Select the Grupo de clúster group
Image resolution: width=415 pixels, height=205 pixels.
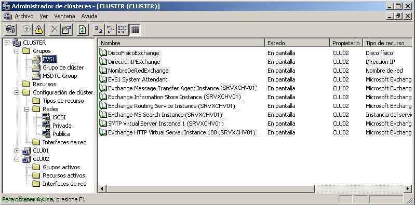click(x=63, y=67)
